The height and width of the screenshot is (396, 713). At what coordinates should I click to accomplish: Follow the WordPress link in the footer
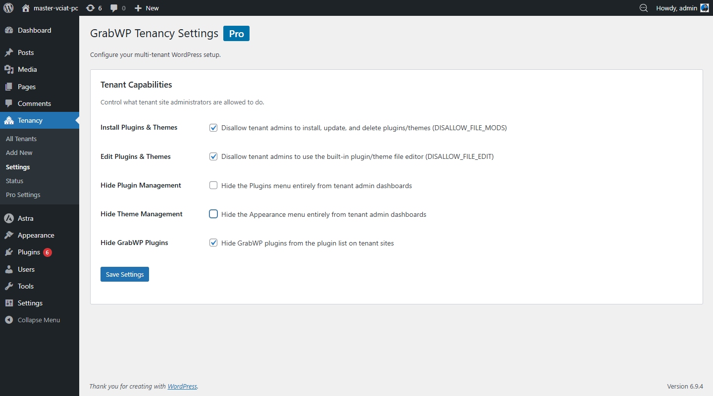(182, 386)
